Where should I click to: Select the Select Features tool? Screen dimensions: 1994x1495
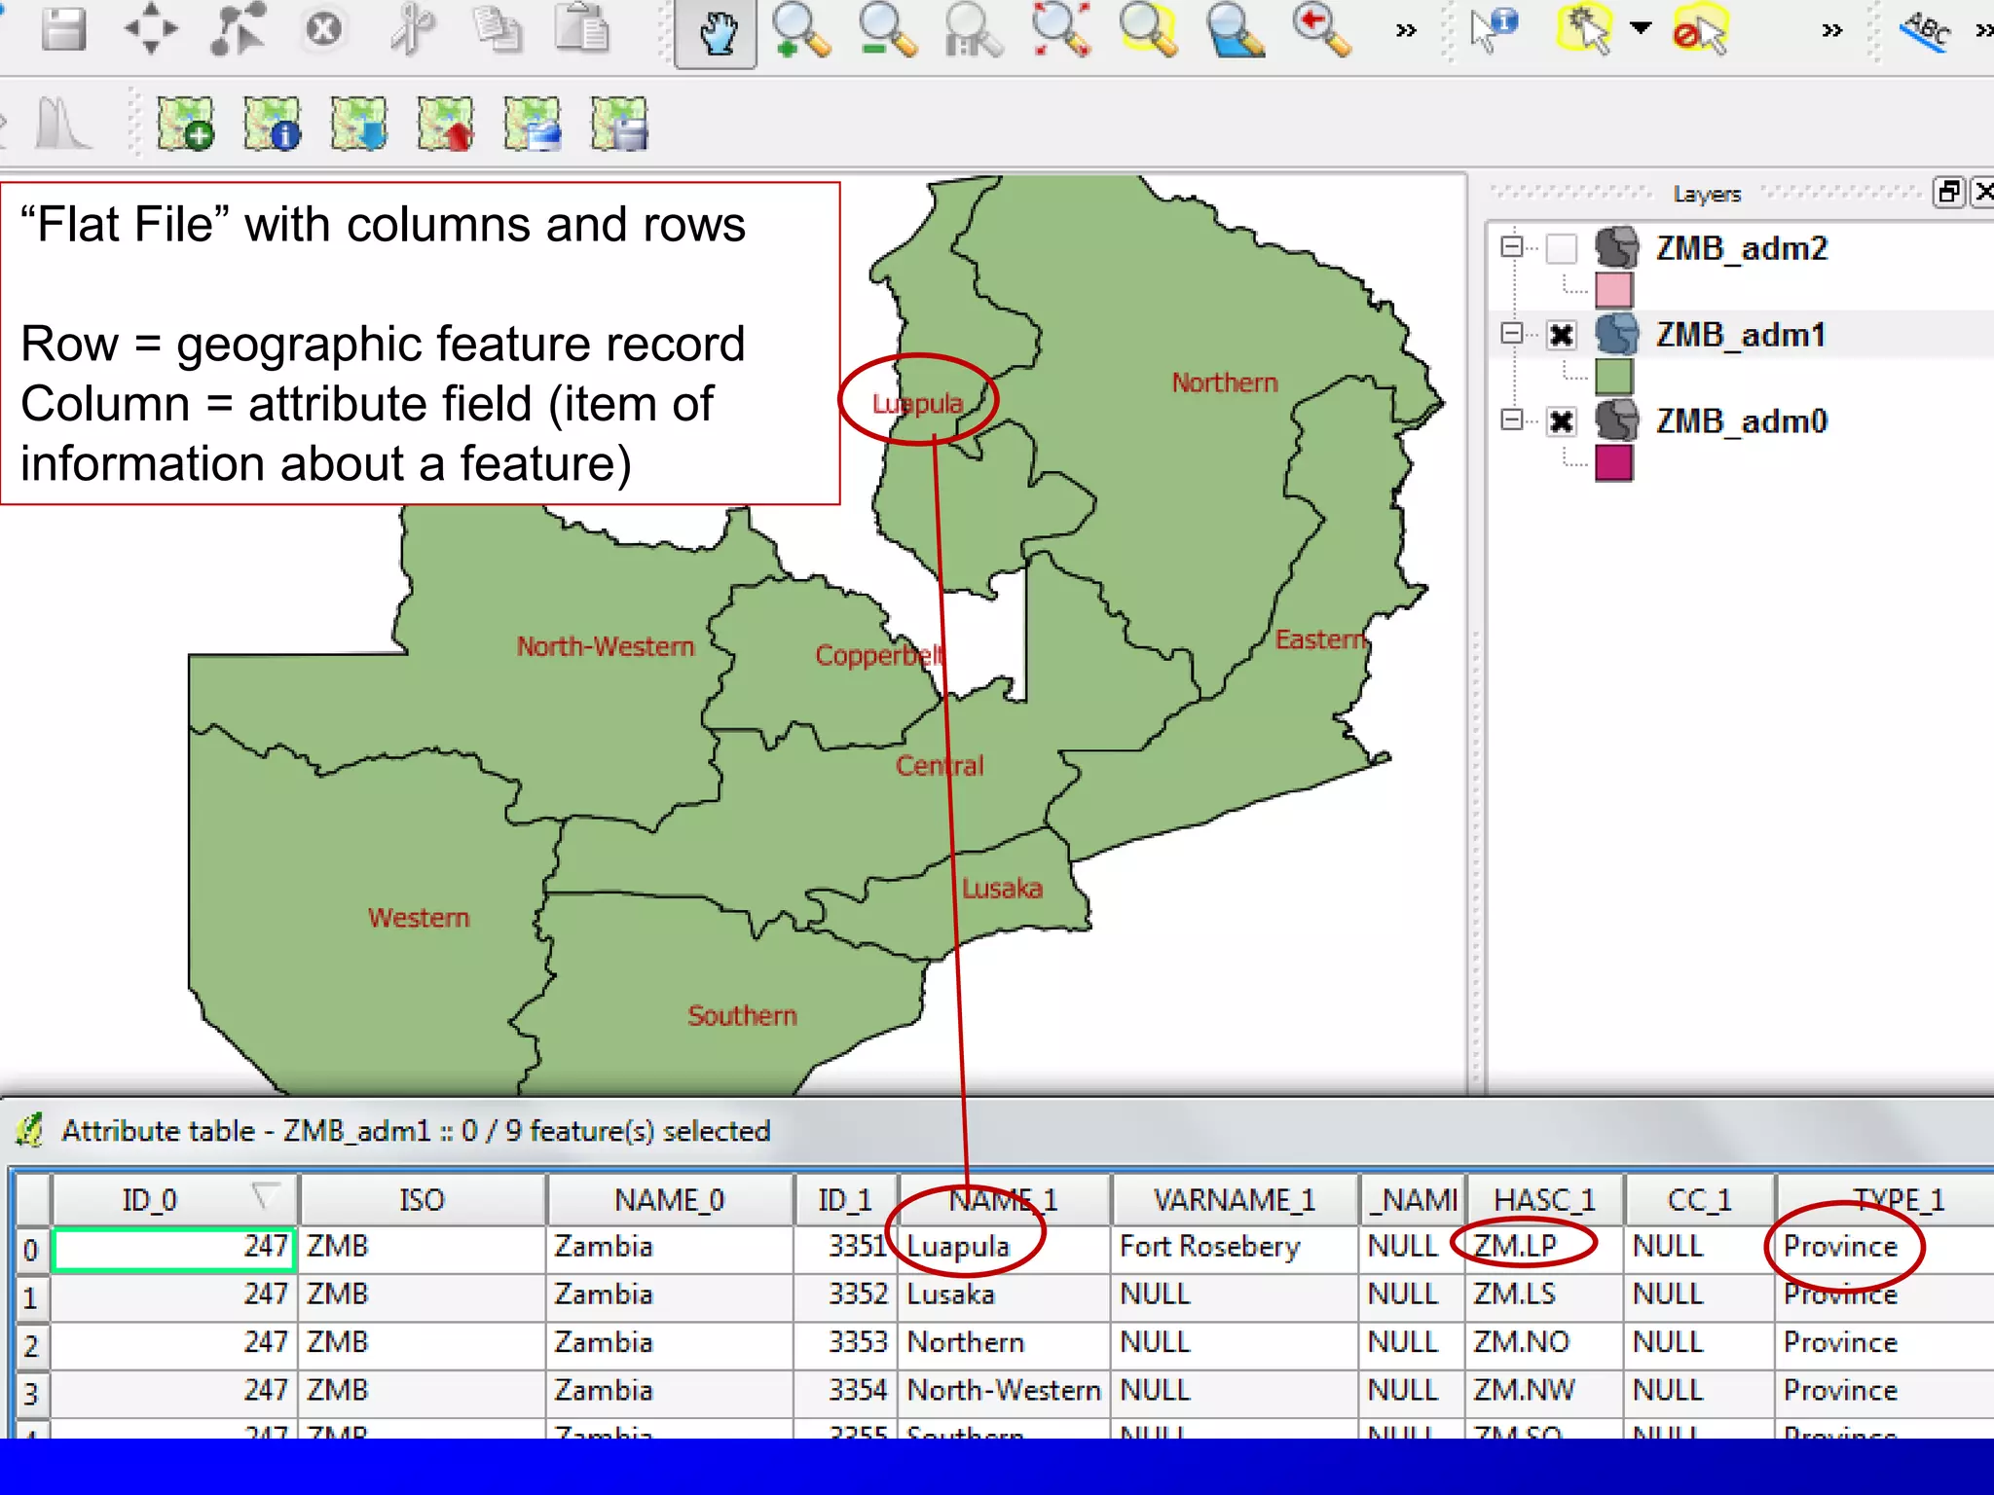[1586, 29]
